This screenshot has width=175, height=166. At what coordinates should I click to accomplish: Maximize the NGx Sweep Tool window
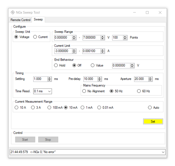tap(147, 12)
